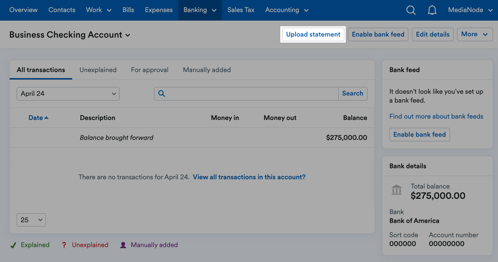Image resolution: width=498 pixels, height=262 pixels.
Task: Expand the More actions dropdown
Action: [x=475, y=34]
